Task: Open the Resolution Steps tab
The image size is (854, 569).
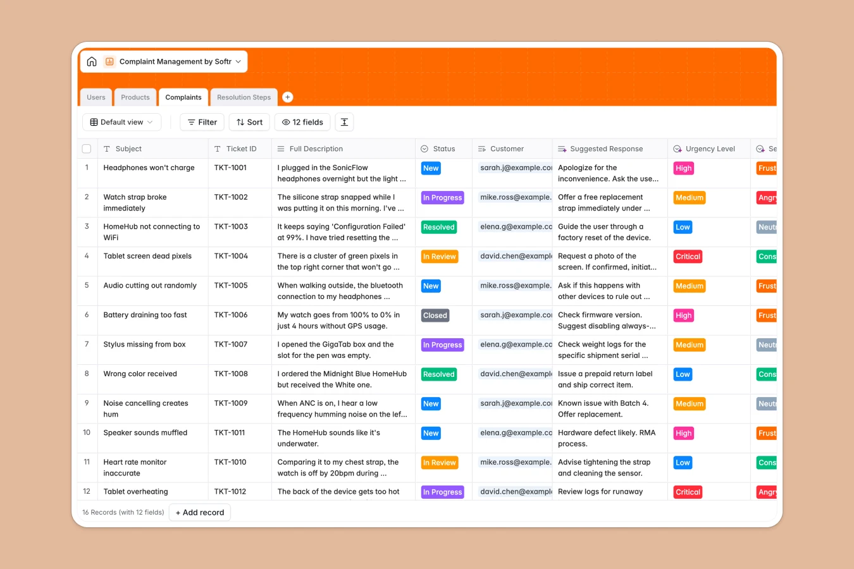Action: pyautogui.click(x=244, y=97)
